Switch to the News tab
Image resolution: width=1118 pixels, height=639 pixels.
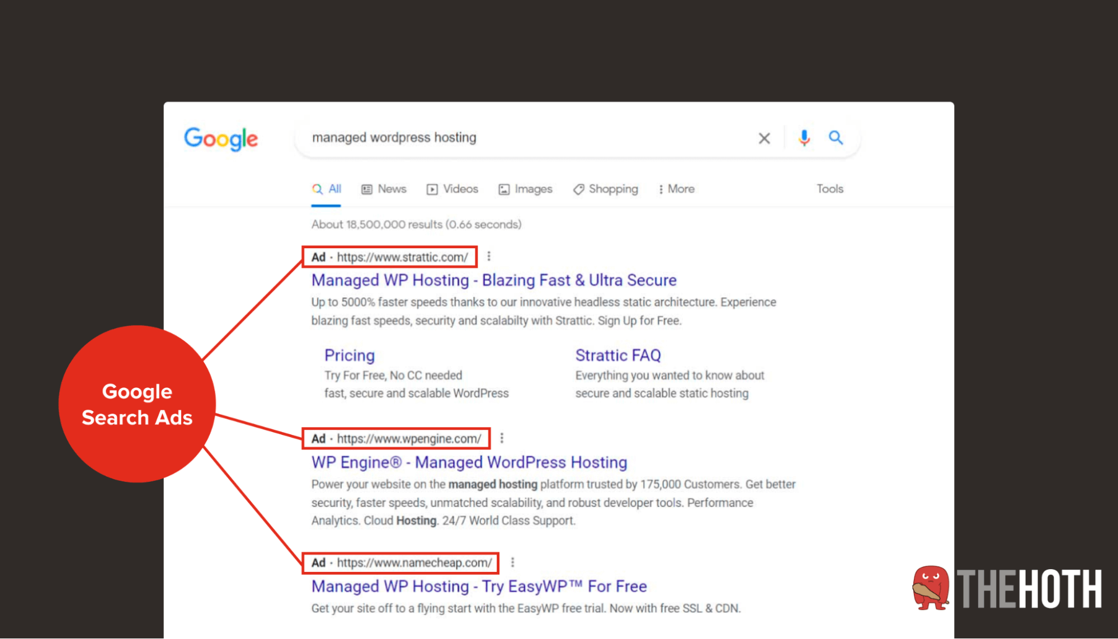coord(384,189)
